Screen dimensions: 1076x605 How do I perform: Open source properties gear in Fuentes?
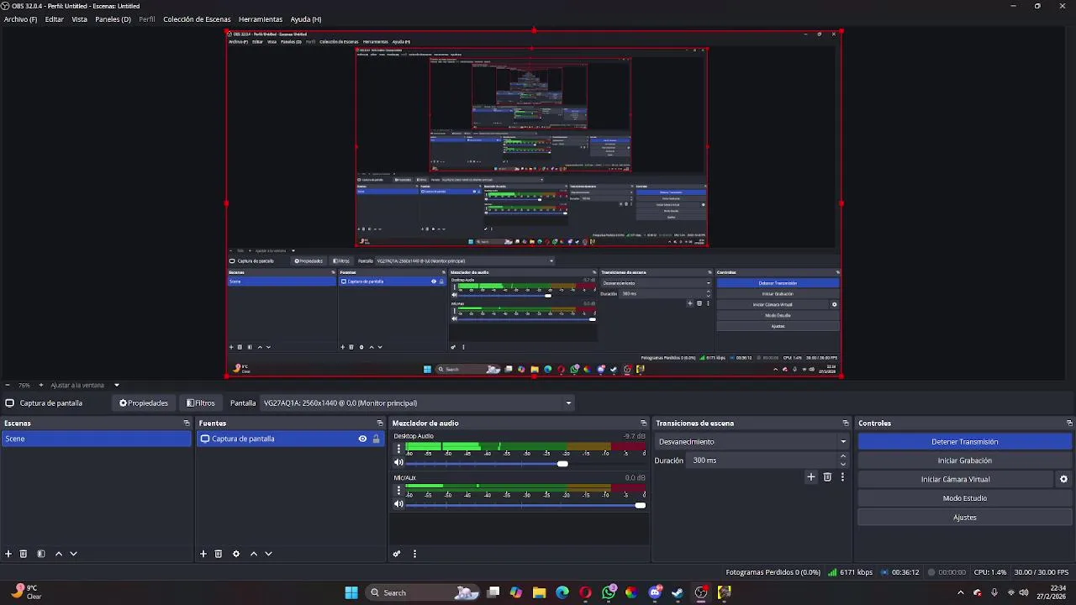236,554
